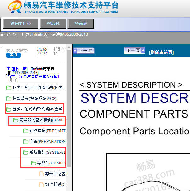Click folder icon beside 仪表，警示灯和指示器
This screenshot has width=190, height=191.
pos(9,88)
